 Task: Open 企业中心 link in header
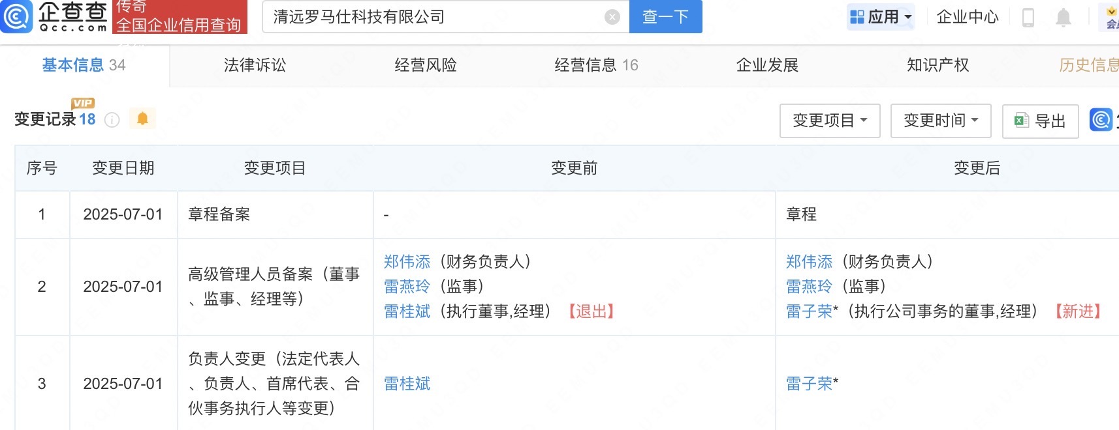point(968,17)
